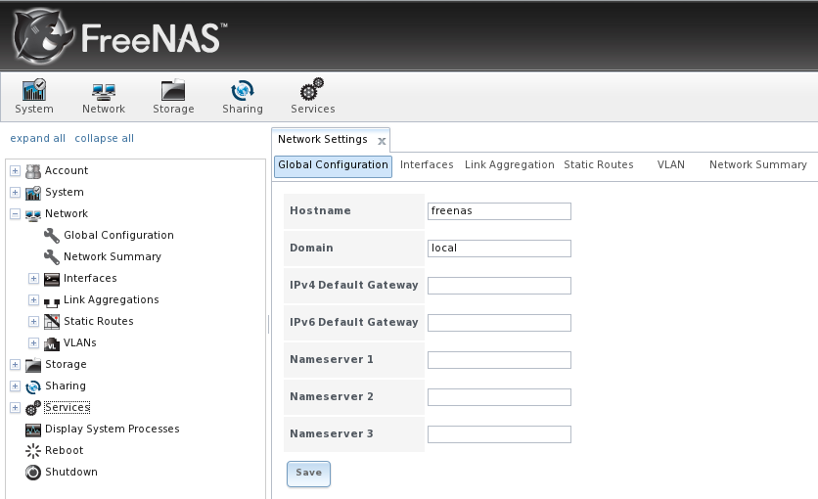818x499 pixels.
Task: Select the Network Settings tab title
Action: (x=322, y=139)
